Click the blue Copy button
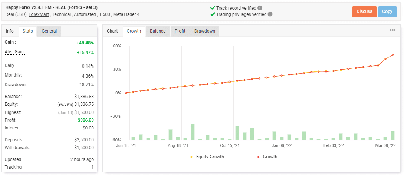404x175 pixels. pos(387,11)
